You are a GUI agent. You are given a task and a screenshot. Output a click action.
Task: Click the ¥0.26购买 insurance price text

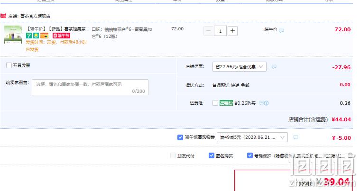click(245, 103)
